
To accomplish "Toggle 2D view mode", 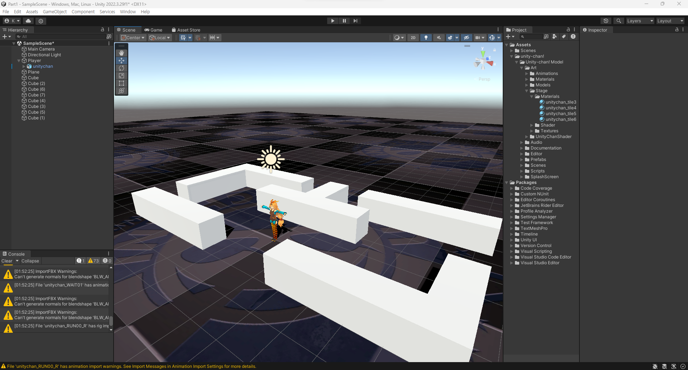I will pos(413,38).
